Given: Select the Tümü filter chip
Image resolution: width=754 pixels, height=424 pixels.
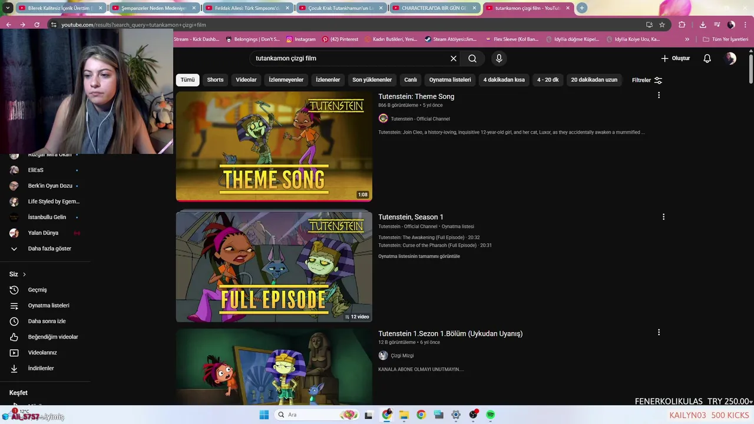Looking at the screenshot, I should (187, 79).
